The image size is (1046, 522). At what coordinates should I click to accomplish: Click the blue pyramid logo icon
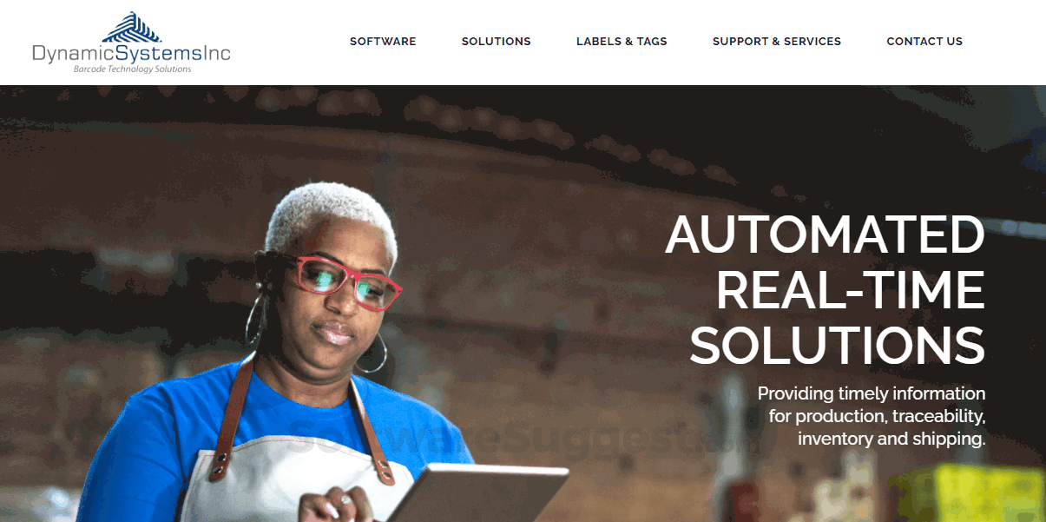132,27
